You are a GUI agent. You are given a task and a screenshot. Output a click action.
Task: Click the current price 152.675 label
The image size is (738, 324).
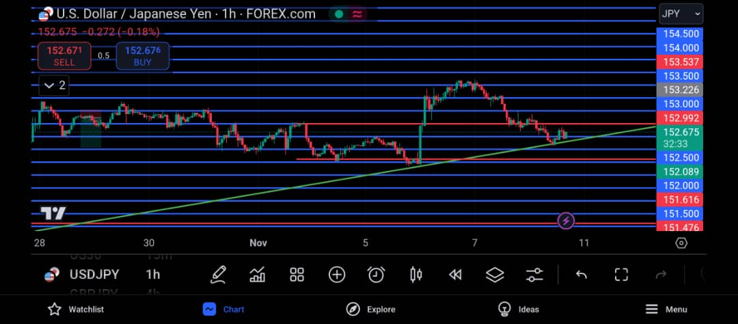680,137
